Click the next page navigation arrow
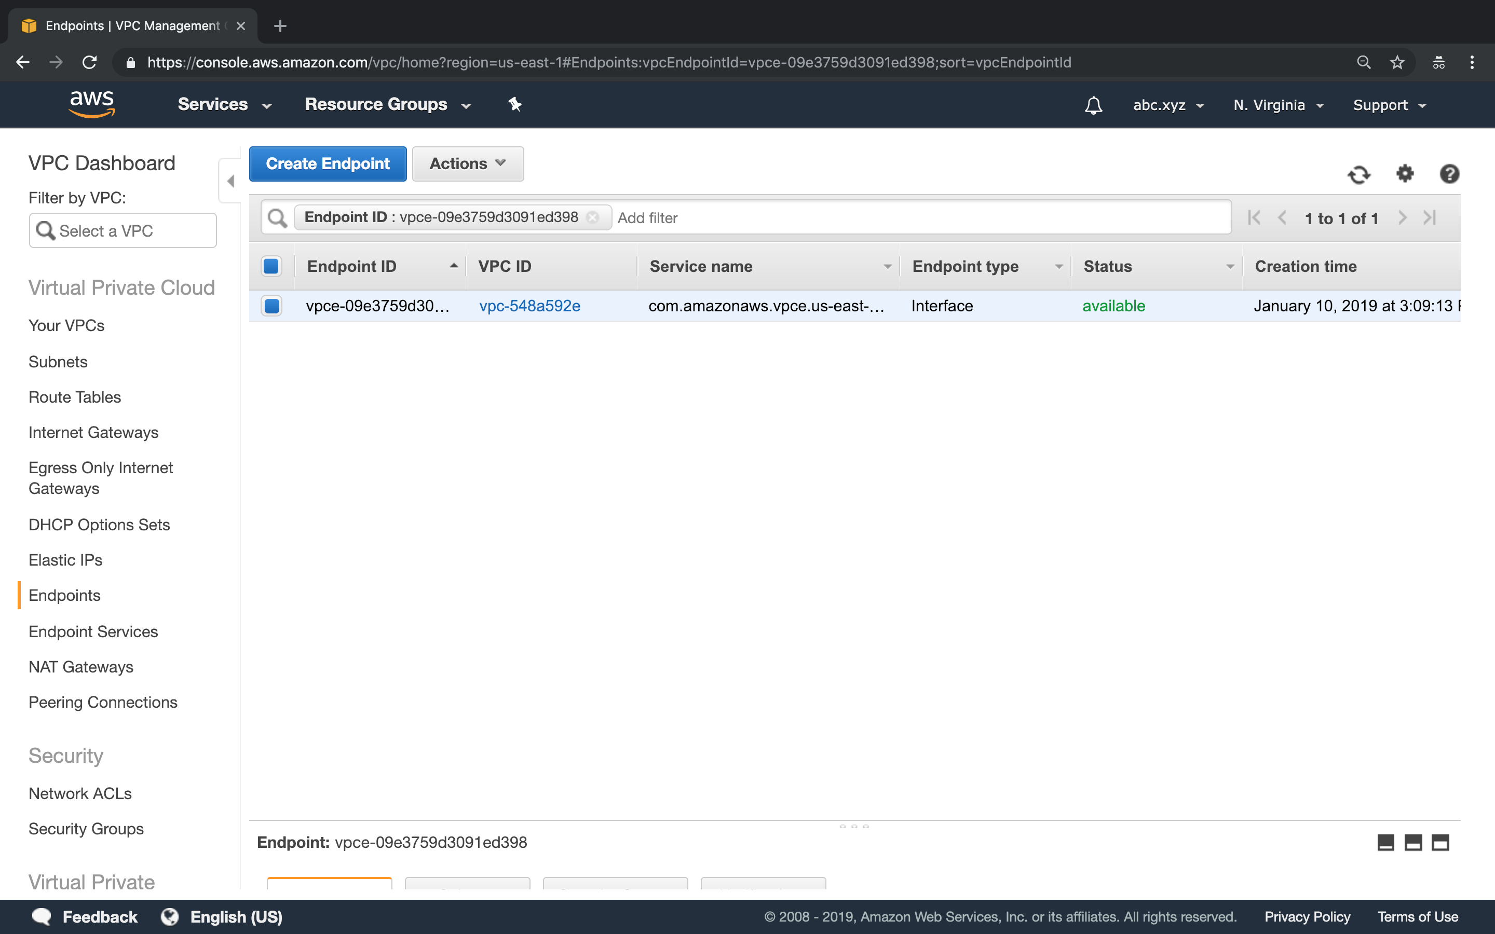Screen dimensions: 1495x934 pos(1403,218)
